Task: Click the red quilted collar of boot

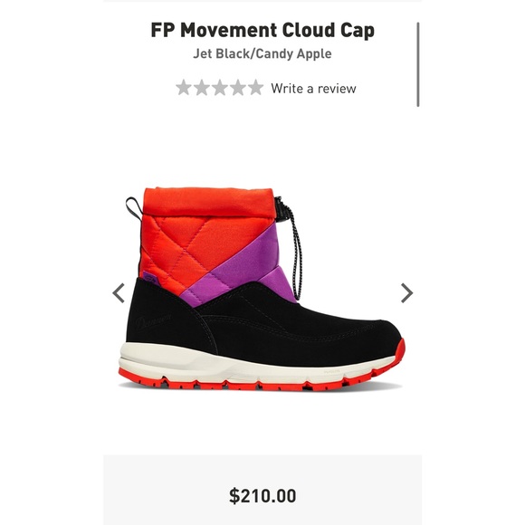Action: click(207, 203)
